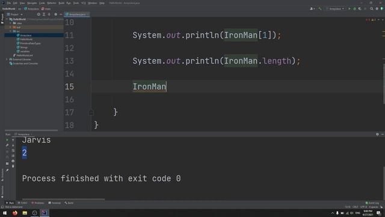Open the TODO tool window
This screenshot has height=217, width=385.
(23, 203)
